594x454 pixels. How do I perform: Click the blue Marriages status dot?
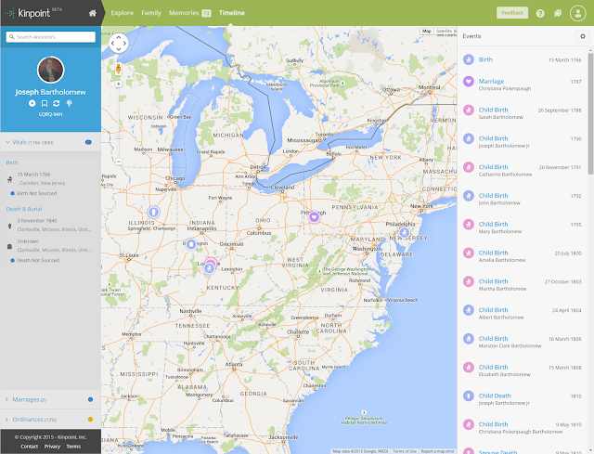click(90, 399)
